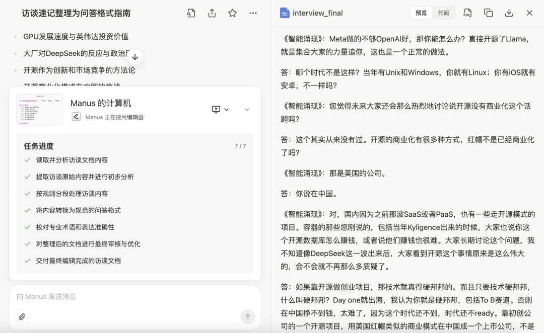Click the line 《智能涌现》：那是美国的公司。
The image size is (544, 333).
tap(334, 173)
